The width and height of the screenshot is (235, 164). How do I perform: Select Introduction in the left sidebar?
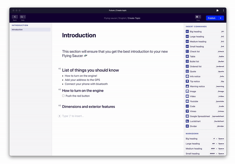[31, 30]
